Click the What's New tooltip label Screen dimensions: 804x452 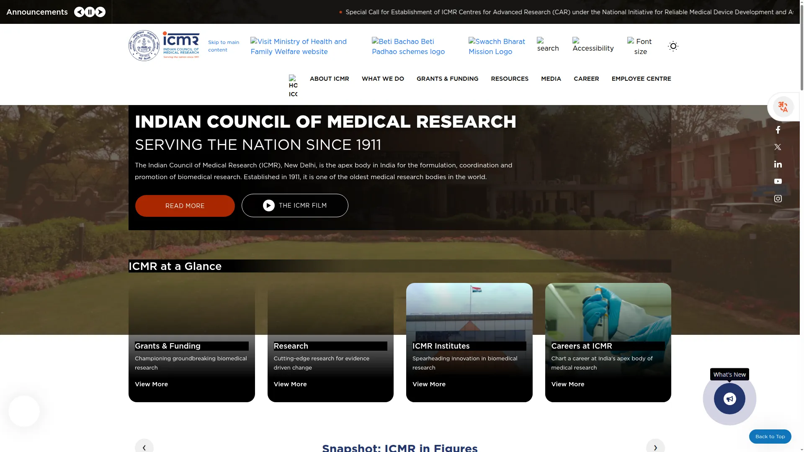[x=729, y=375]
